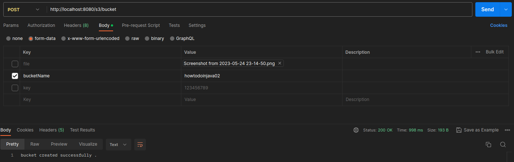This screenshot has width=514, height=162.
Task: Open the Cookies link
Action: [499, 25]
